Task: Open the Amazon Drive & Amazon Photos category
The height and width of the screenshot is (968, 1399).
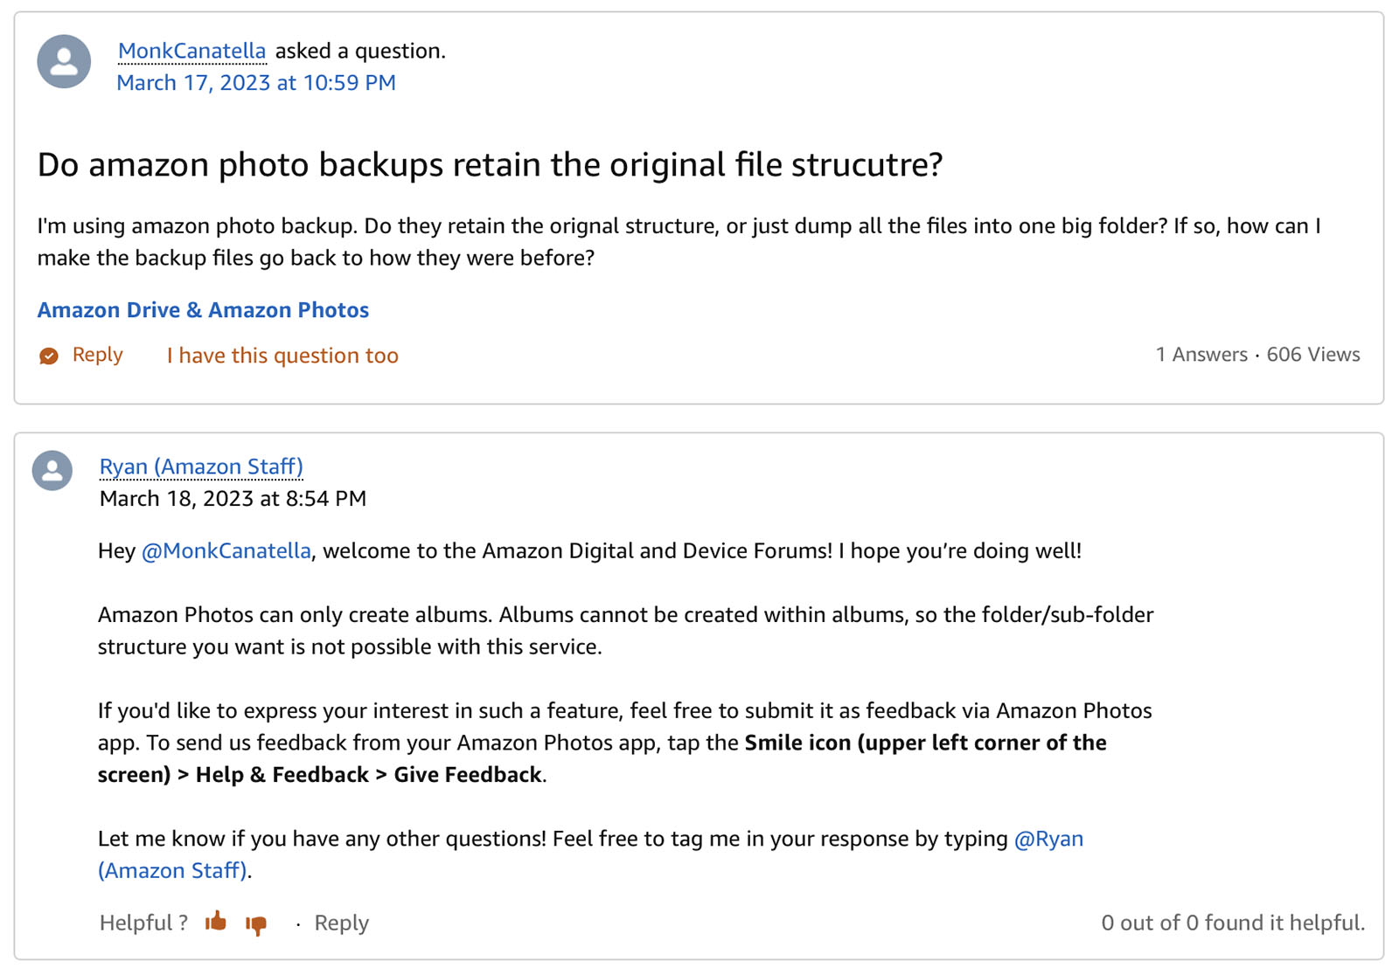Action: [x=202, y=310]
